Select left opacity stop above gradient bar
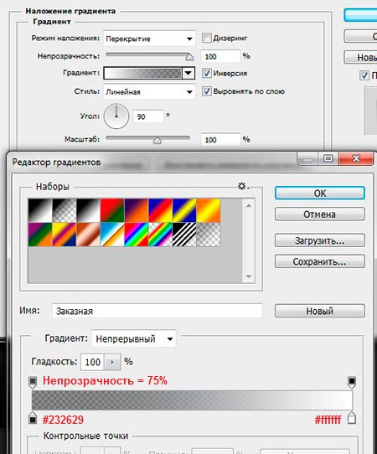Screen dimensions: 377x454 (33, 383)
